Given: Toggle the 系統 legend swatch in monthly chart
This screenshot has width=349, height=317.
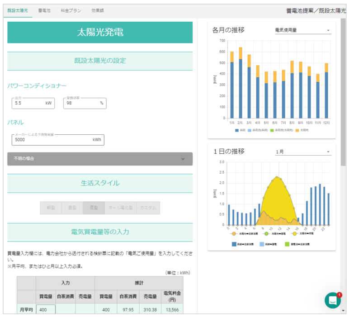Looking at the screenshot, I should pos(237,130).
